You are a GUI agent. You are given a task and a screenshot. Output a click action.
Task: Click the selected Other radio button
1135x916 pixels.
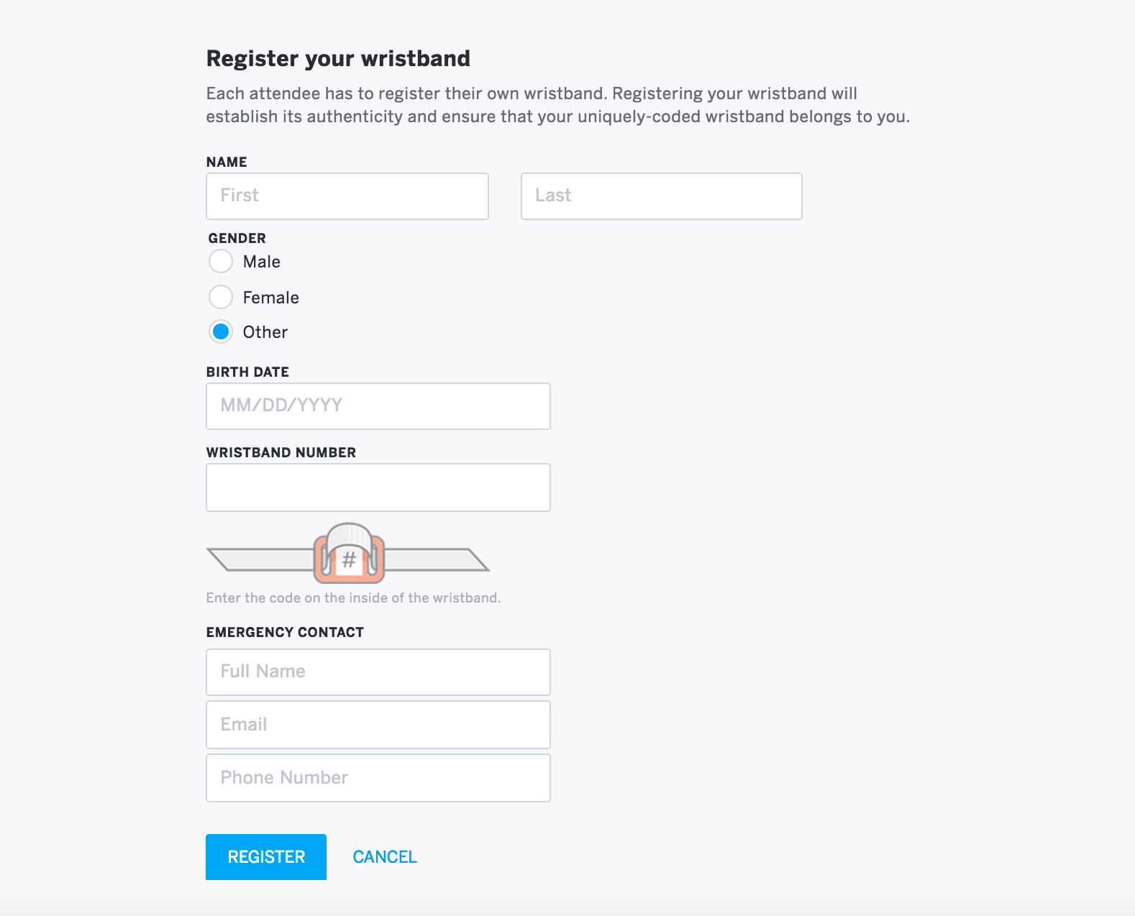221,331
